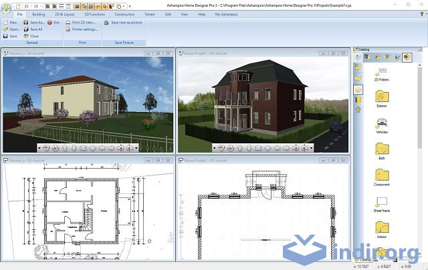The image size is (428, 270).
Task: Open left dropdown of Neues Projekt1 3D navigation bar
Action: click(x=214, y=148)
